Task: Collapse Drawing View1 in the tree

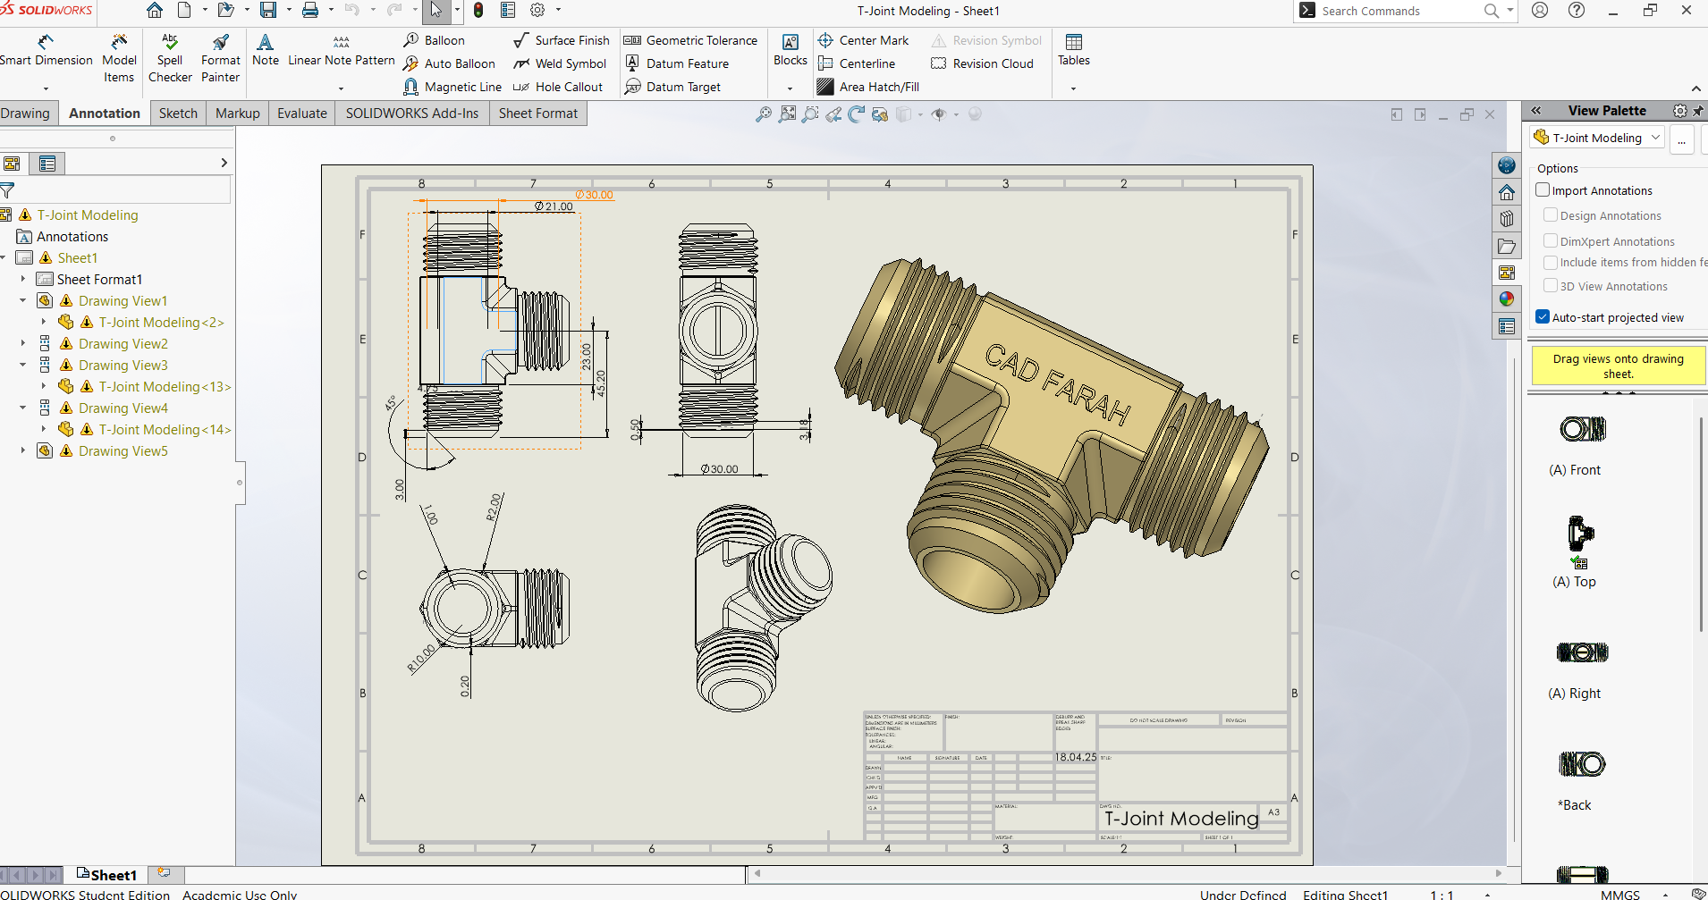Action: 23,301
